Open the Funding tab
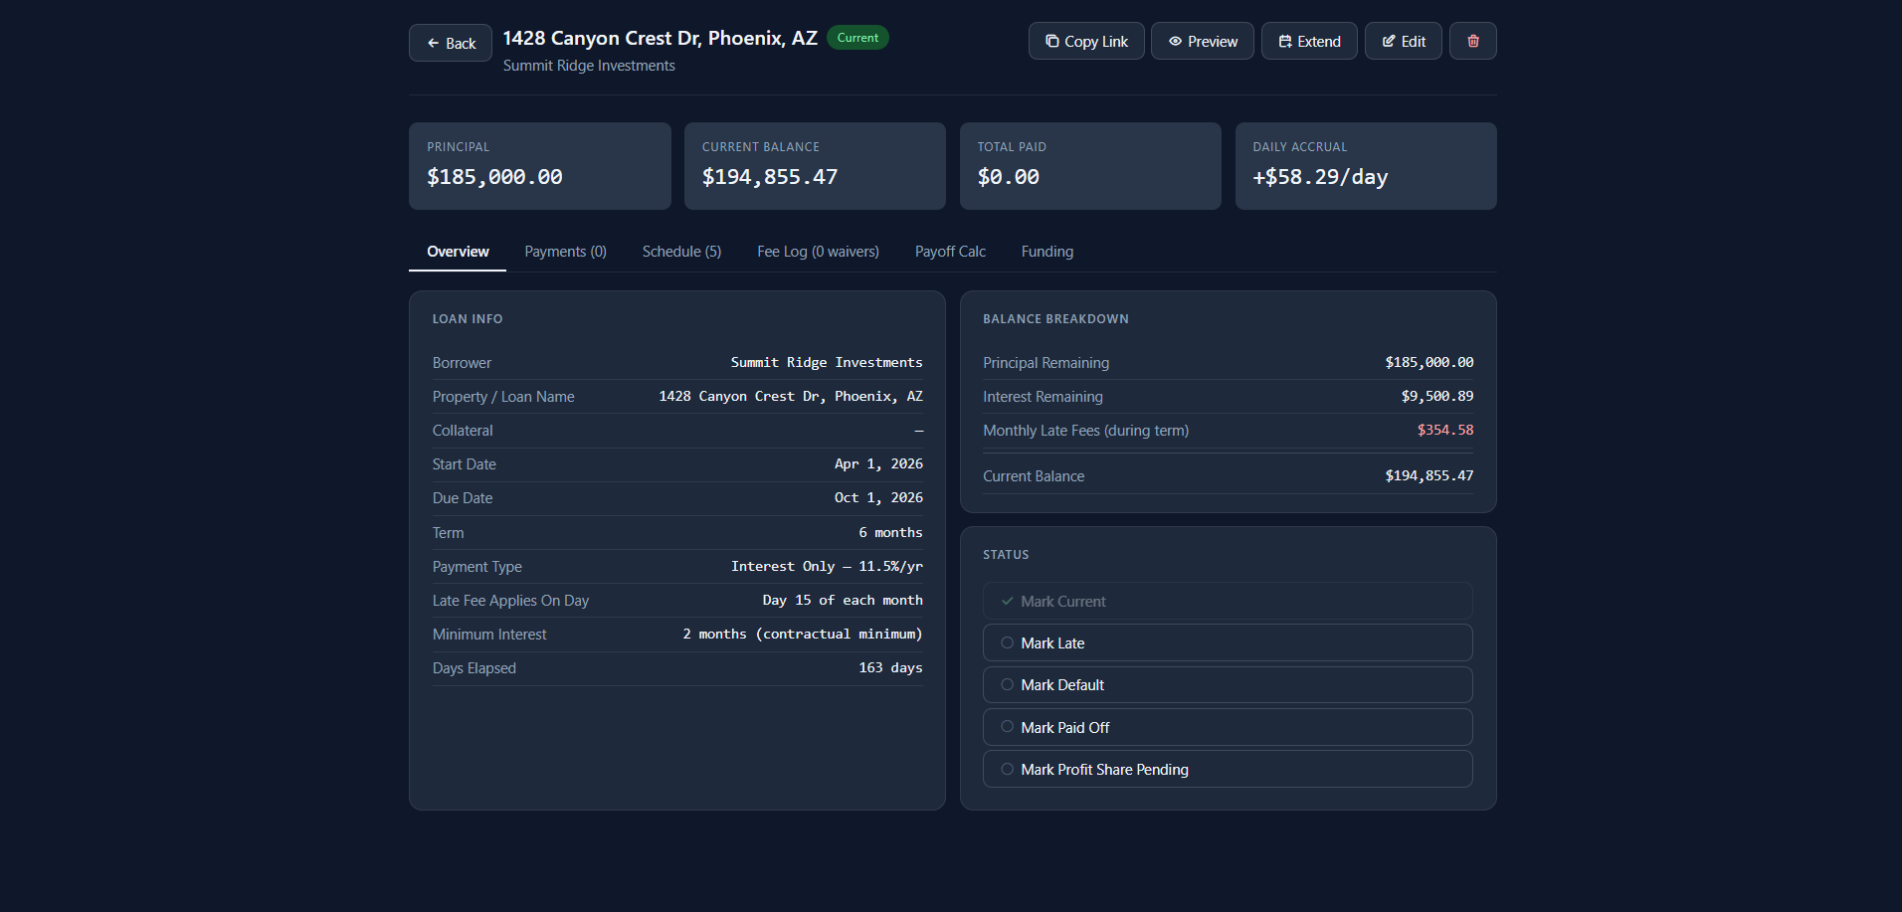This screenshot has height=912, width=1902. tap(1046, 252)
